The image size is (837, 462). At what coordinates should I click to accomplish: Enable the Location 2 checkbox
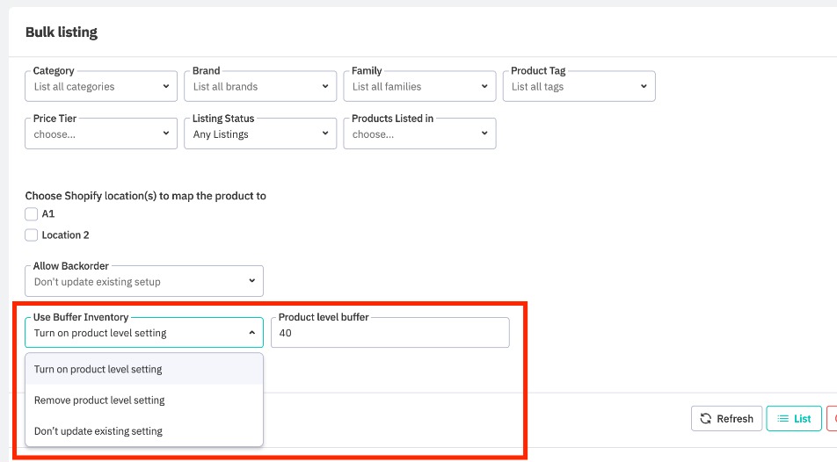coord(32,235)
